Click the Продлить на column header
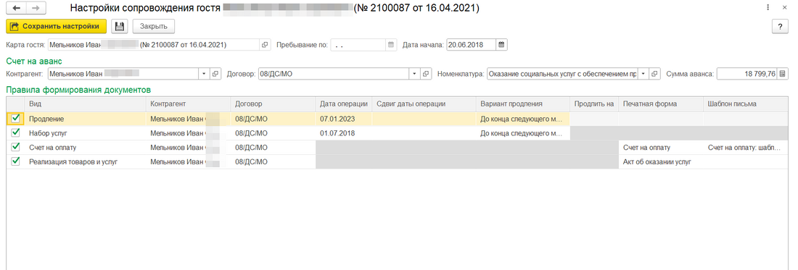This screenshot has width=798, height=270. 594,104
